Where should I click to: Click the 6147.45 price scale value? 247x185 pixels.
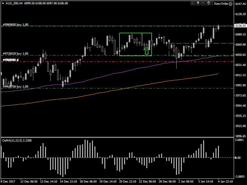(x=241, y=4)
